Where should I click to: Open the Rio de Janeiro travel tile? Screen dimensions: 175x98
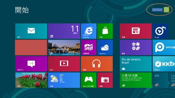point(136,64)
